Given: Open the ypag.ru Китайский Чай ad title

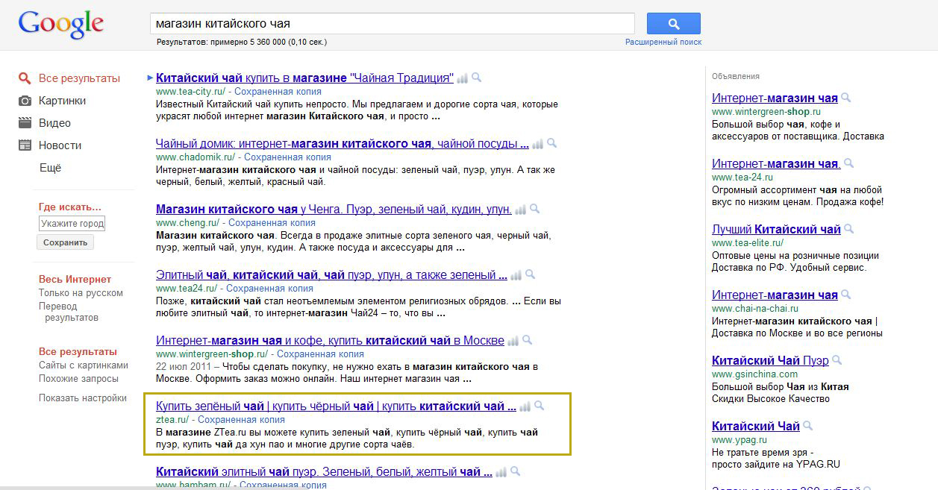Looking at the screenshot, I should pos(756,426).
